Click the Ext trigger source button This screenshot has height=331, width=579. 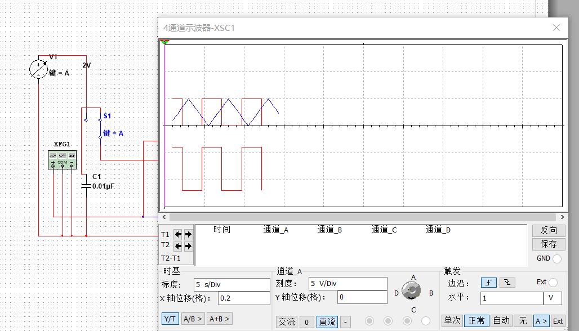[x=558, y=321]
